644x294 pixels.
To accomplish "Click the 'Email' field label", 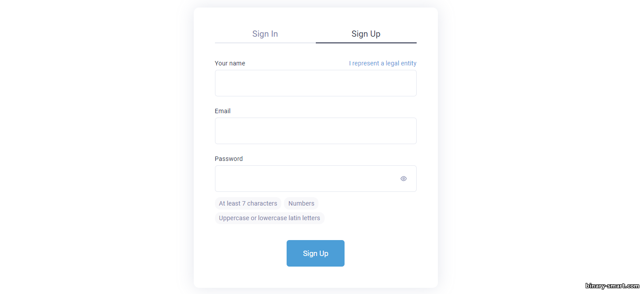I will [x=222, y=111].
